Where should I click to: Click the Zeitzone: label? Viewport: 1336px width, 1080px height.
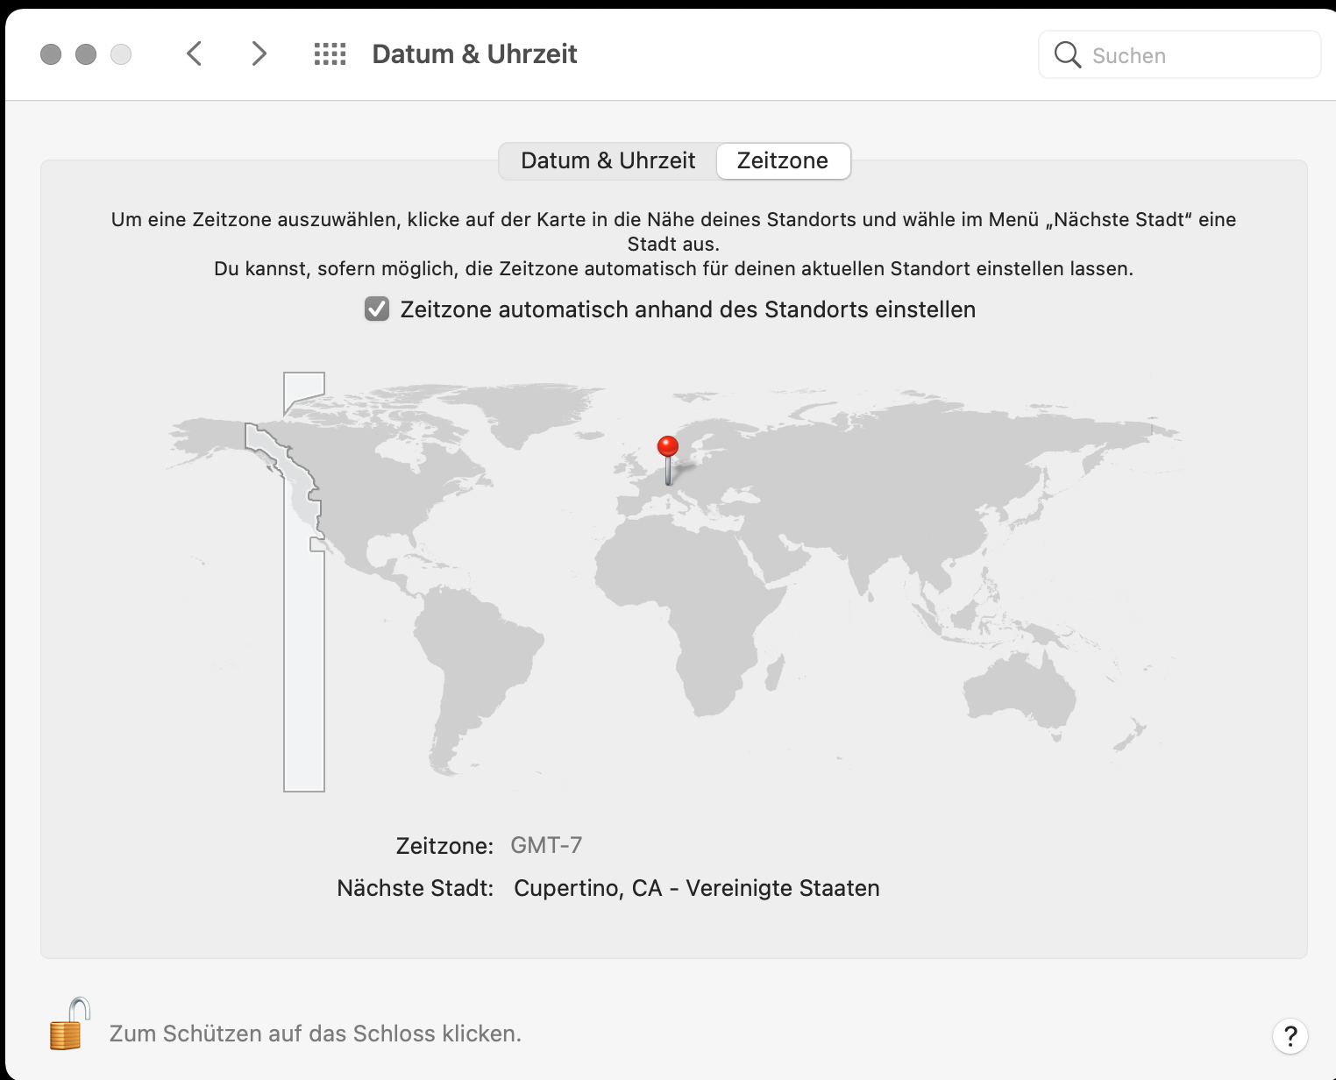tap(444, 846)
